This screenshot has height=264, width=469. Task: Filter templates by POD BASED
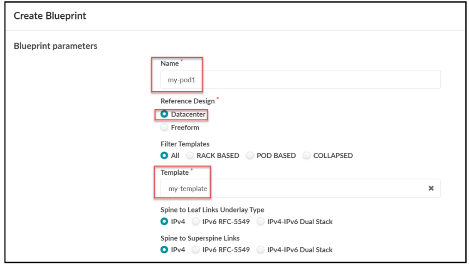click(250, 156)
